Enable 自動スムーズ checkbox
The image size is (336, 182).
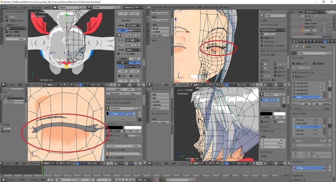pyautogui.click(x=294, y=64)
